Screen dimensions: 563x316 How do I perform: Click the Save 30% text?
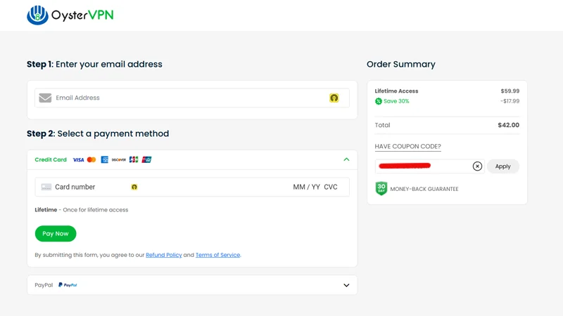point(396,101)
